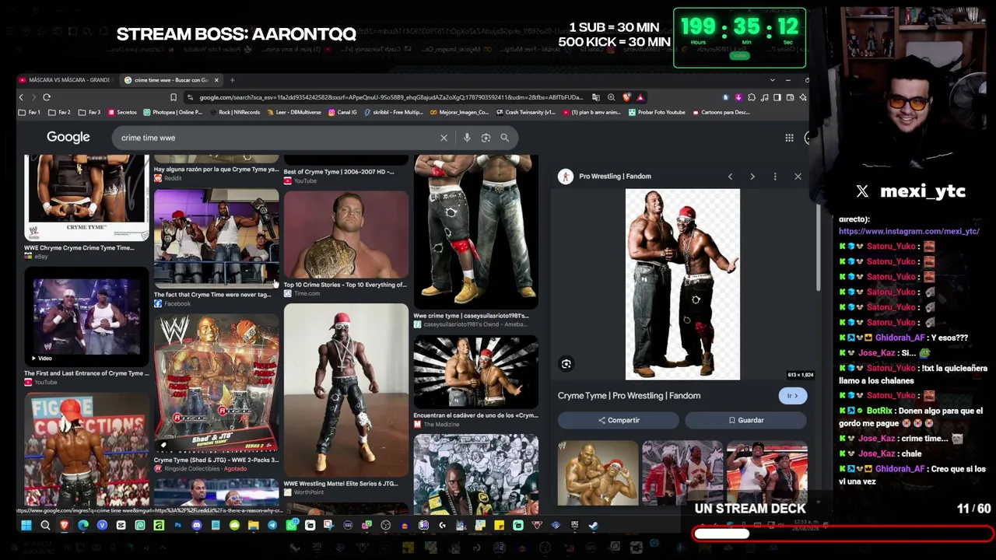Open the Probar Foto Youtube bookmark

(657, 112)
